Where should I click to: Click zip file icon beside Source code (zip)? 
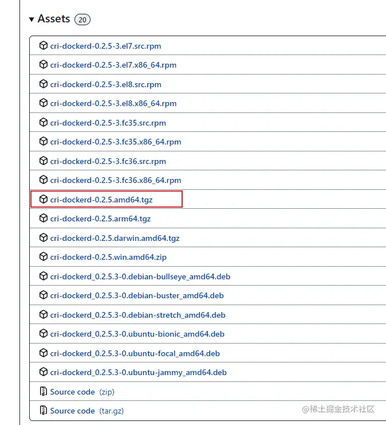[x=44, y=391]
